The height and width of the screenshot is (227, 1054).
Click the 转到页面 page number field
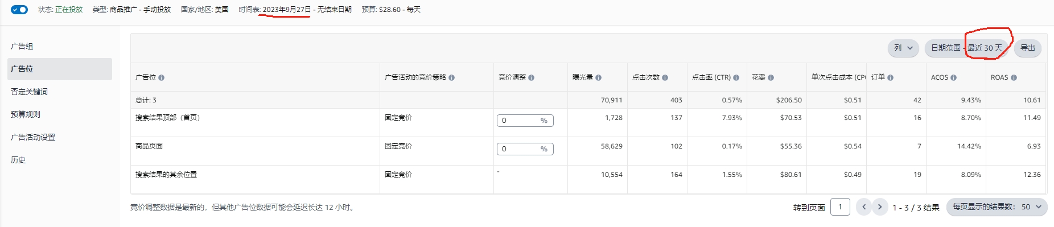pos(840,207)
